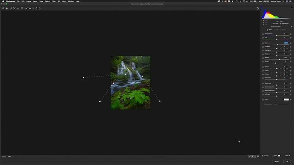
Task: Toggle the Overlay checkbox
Action: click(x=263, y=156)
